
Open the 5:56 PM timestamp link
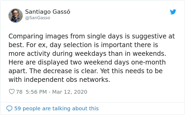pos(36,92)
